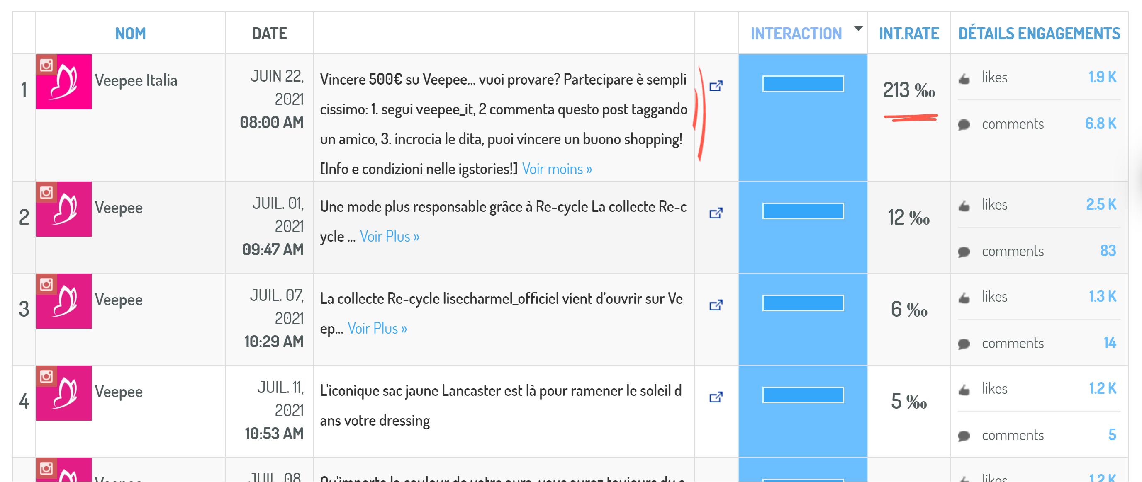Click the 6.8 K comments value
The image size is (1142, 482).
[x=1101, y=124]
